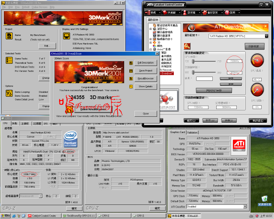Image resolution: width=274 pixels, height=219 pixels.
Task: Click the magnifier icon beside Show Details
Action: (131, 86)
